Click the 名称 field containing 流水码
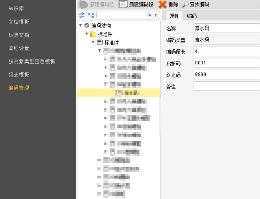The image size is (260, 199). [x=227, y=28]
